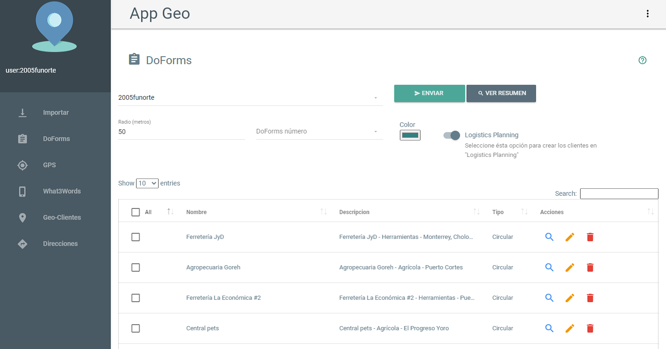Click the Search input field
Image resolution: width=666 pixels, height=349 pixels.
[x=619, y=193]
